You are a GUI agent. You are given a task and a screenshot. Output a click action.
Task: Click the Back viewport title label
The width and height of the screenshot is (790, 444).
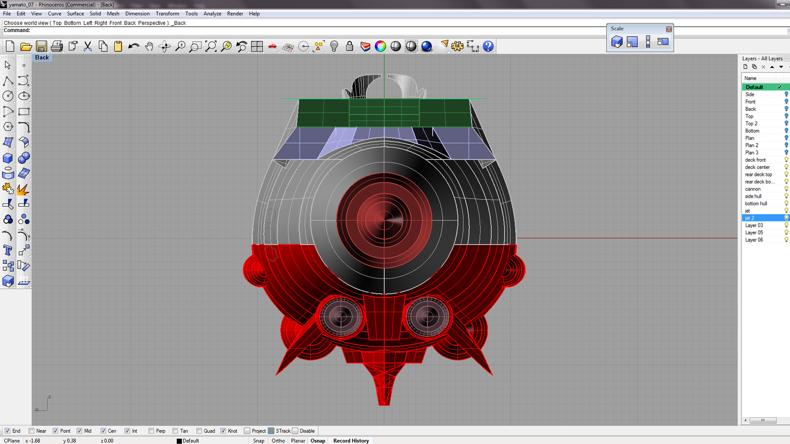click(42, 58)
